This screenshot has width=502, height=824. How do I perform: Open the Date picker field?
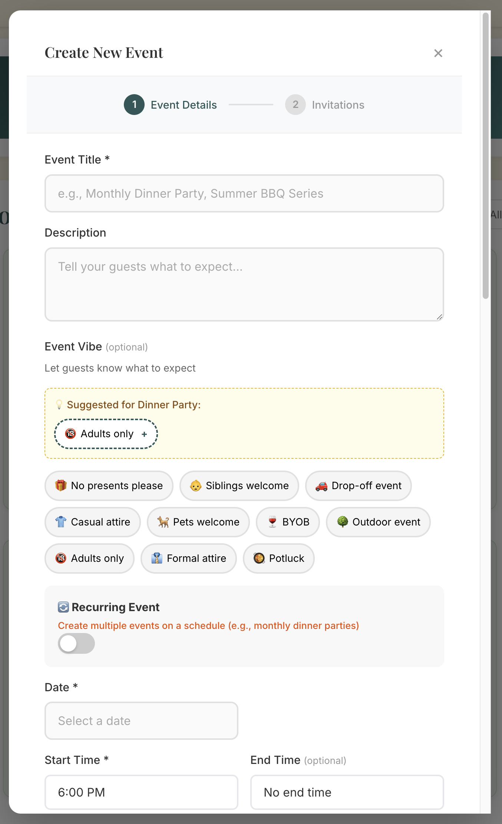tap(141, 721)
